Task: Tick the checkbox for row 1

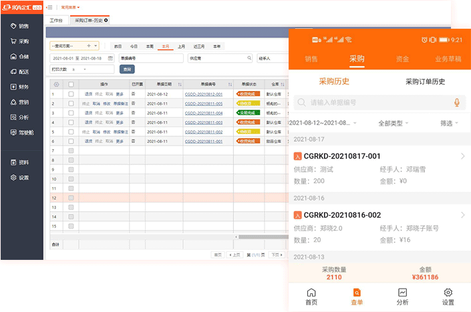Action: pos(71,94)
